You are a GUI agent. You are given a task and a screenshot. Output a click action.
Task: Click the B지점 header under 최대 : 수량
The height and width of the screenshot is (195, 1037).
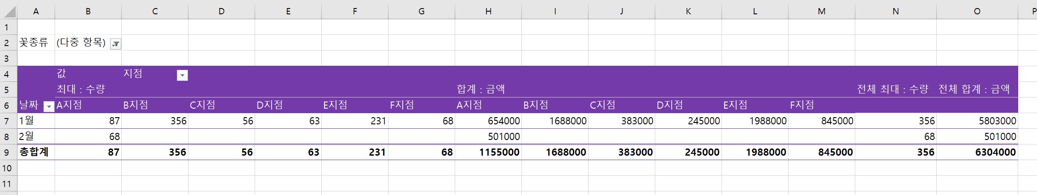click(155, 105)
